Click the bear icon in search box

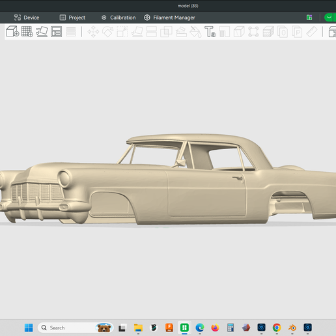click(x=104, y=328)
